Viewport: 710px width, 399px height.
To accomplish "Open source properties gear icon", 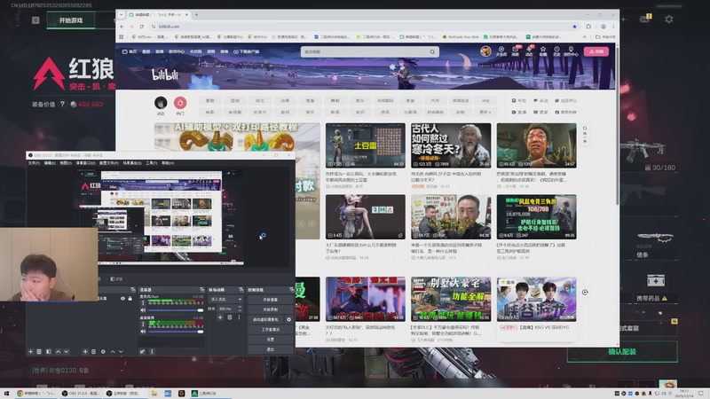I will click(103, 351).
